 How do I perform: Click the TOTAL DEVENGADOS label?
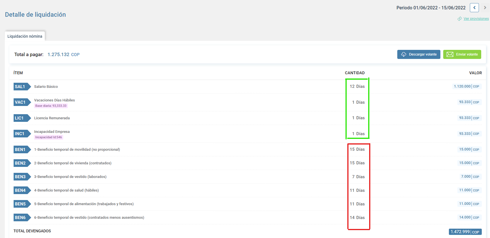[x=32, y=231]
